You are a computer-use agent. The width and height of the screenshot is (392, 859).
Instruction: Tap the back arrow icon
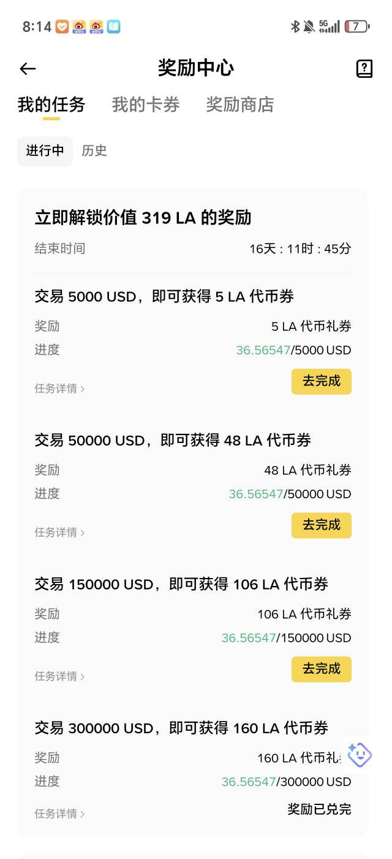(x=28, y=69)
